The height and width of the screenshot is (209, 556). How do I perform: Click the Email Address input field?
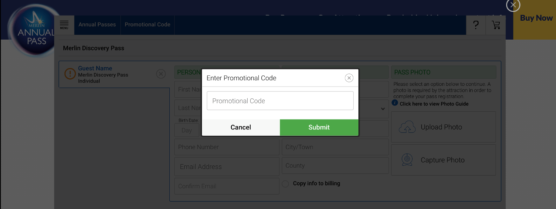(x=226, y=167)
